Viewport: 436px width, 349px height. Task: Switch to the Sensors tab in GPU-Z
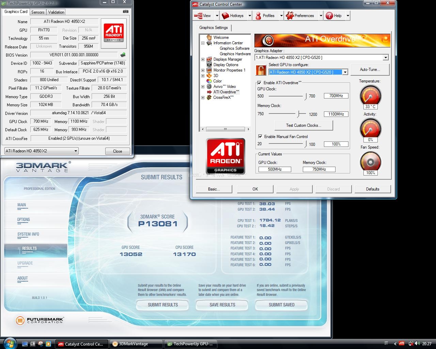coord(38,12)
